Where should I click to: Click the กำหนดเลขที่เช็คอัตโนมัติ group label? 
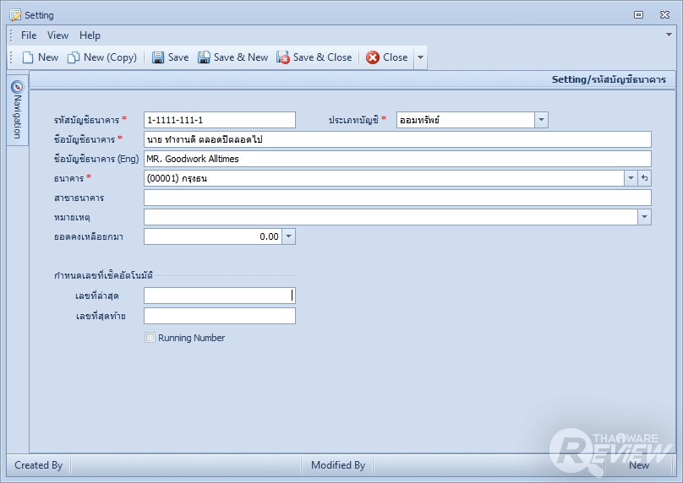coord(103,275)
